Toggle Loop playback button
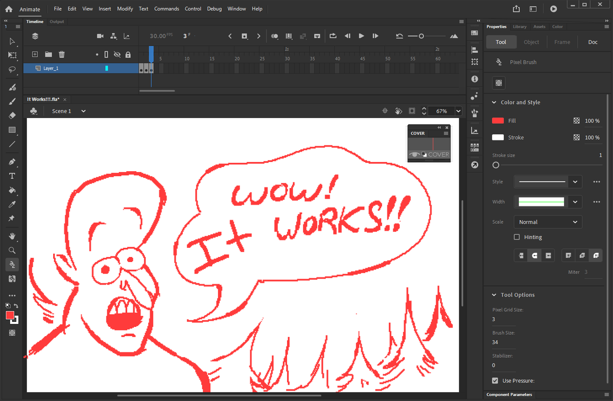This screenshot has height=401, width=613. tap(333, 36)
